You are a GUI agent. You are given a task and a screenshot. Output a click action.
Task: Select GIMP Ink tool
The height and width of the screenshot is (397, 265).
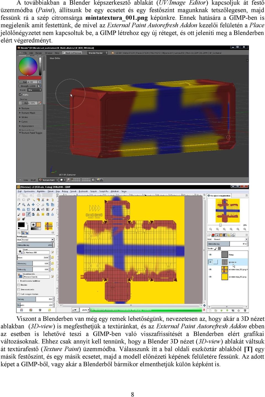(x=33, y=214)
